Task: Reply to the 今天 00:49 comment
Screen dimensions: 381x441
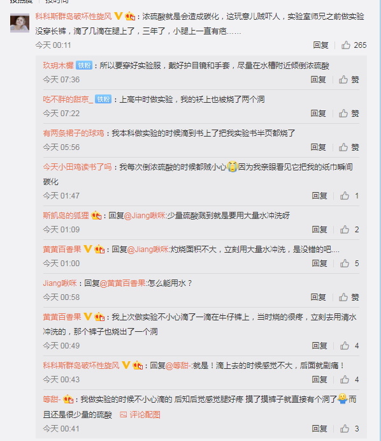Action: pyautogui.click(x=319, y=346)
